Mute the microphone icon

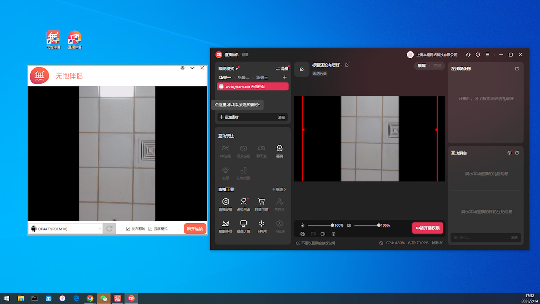302,225
